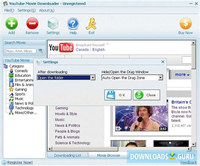
Task: Open the Settings(S) menu
Action: (27, 11)
